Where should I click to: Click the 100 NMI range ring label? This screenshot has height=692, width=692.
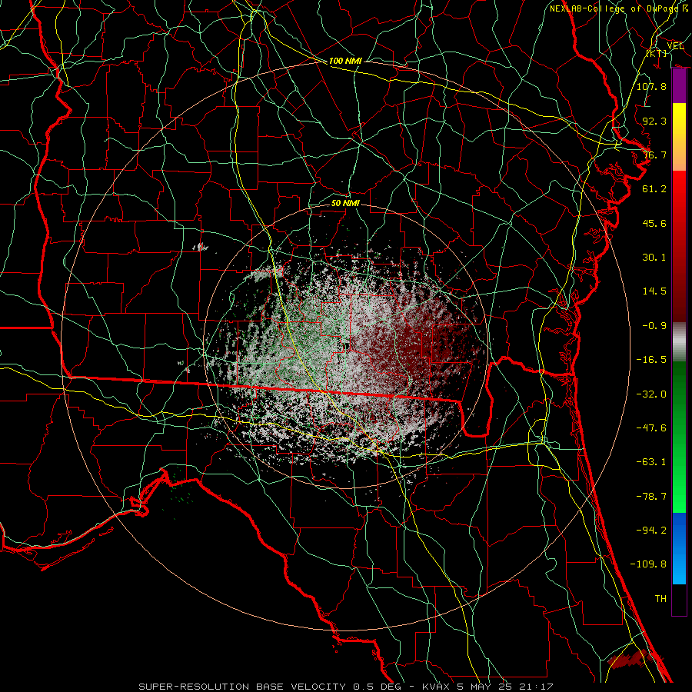pos(345,61)
